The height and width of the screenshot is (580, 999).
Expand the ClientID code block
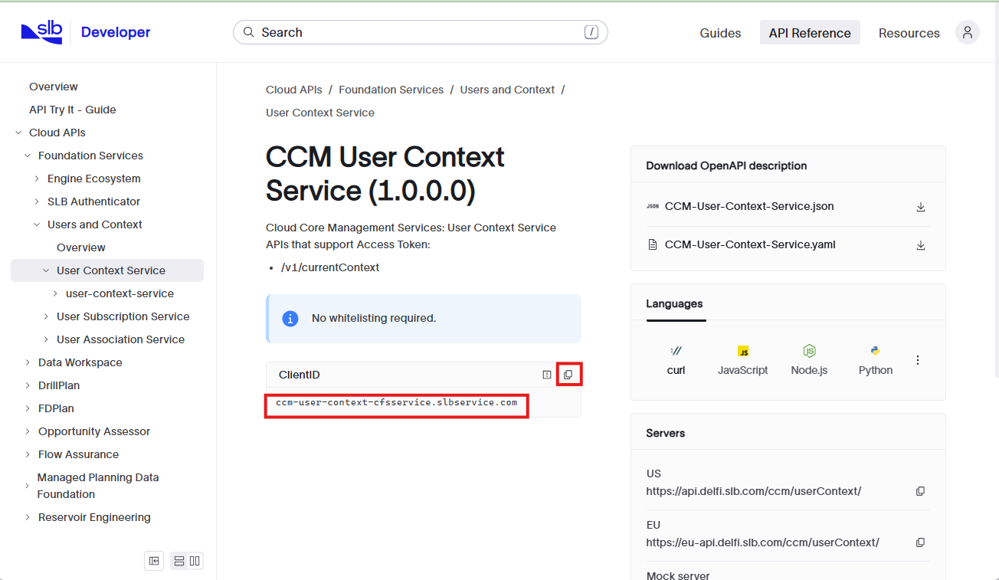pyautogui.click(x=546, y=375)
